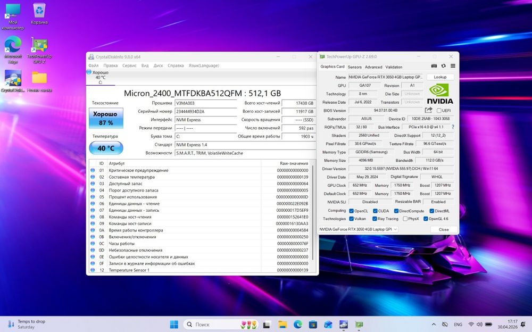The height and width of the screenshot is (332, 532).
Task: Open the Диск menu in CrystalDiskInfo
Action: [158, 65]
